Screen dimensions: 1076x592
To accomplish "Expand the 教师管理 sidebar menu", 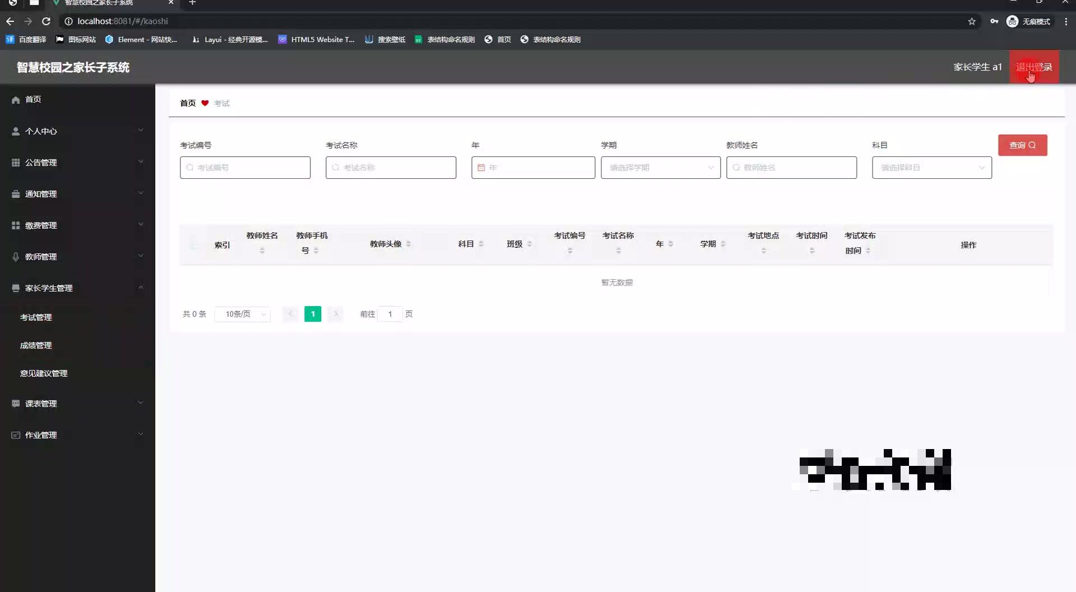I will click(x=77, y=256).
